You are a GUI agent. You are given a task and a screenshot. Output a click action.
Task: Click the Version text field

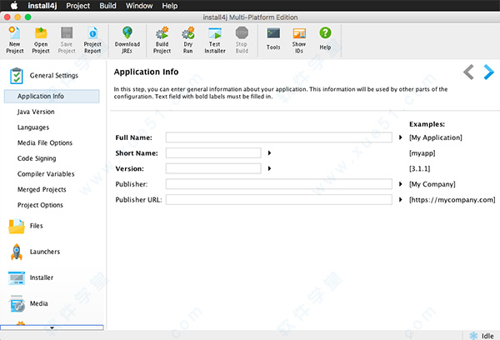tap(213, 168)
